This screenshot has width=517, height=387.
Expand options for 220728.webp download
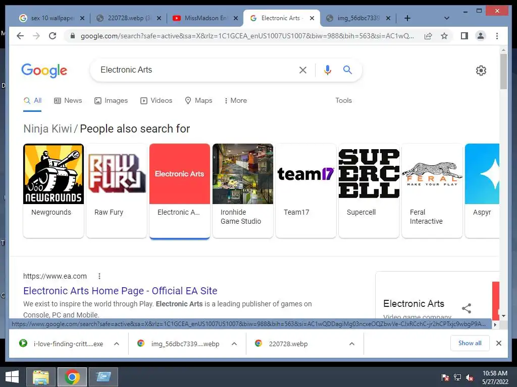[352, 344]
